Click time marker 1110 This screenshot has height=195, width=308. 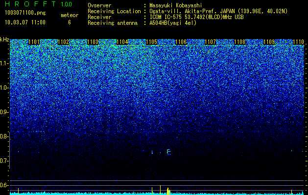coord(298,42)
